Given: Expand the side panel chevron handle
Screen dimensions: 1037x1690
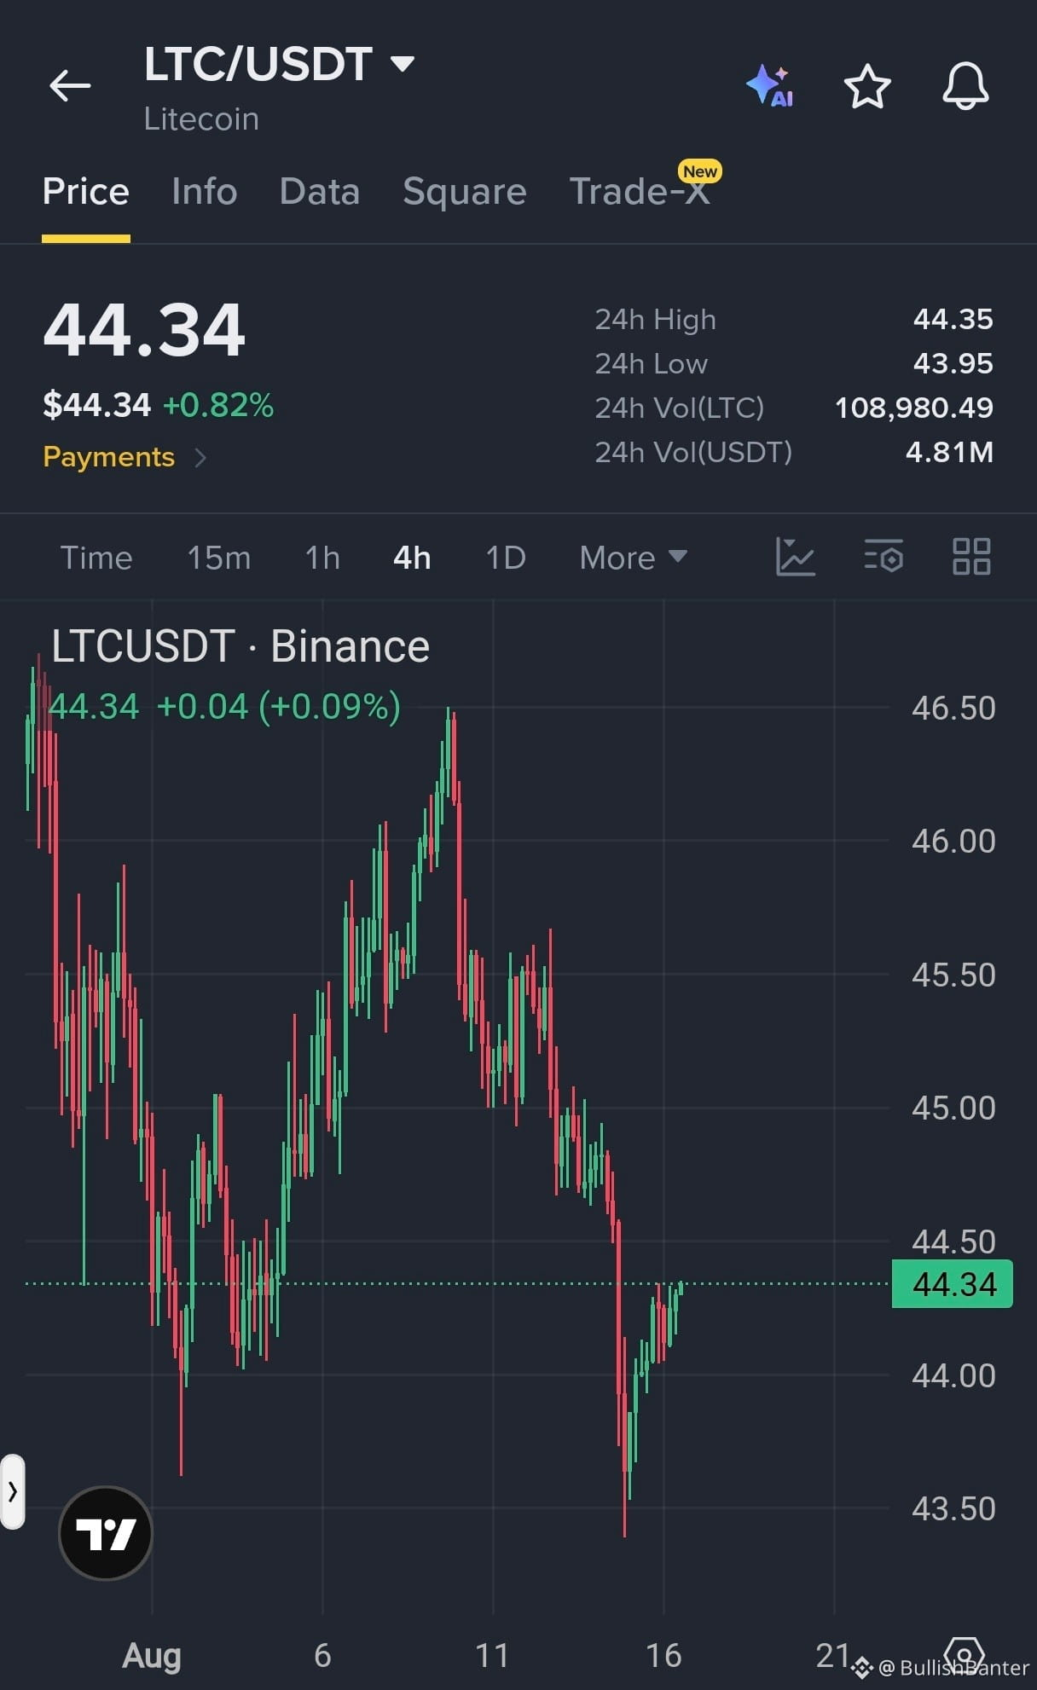Looking at the screenshot, I should coord(13,1491).
